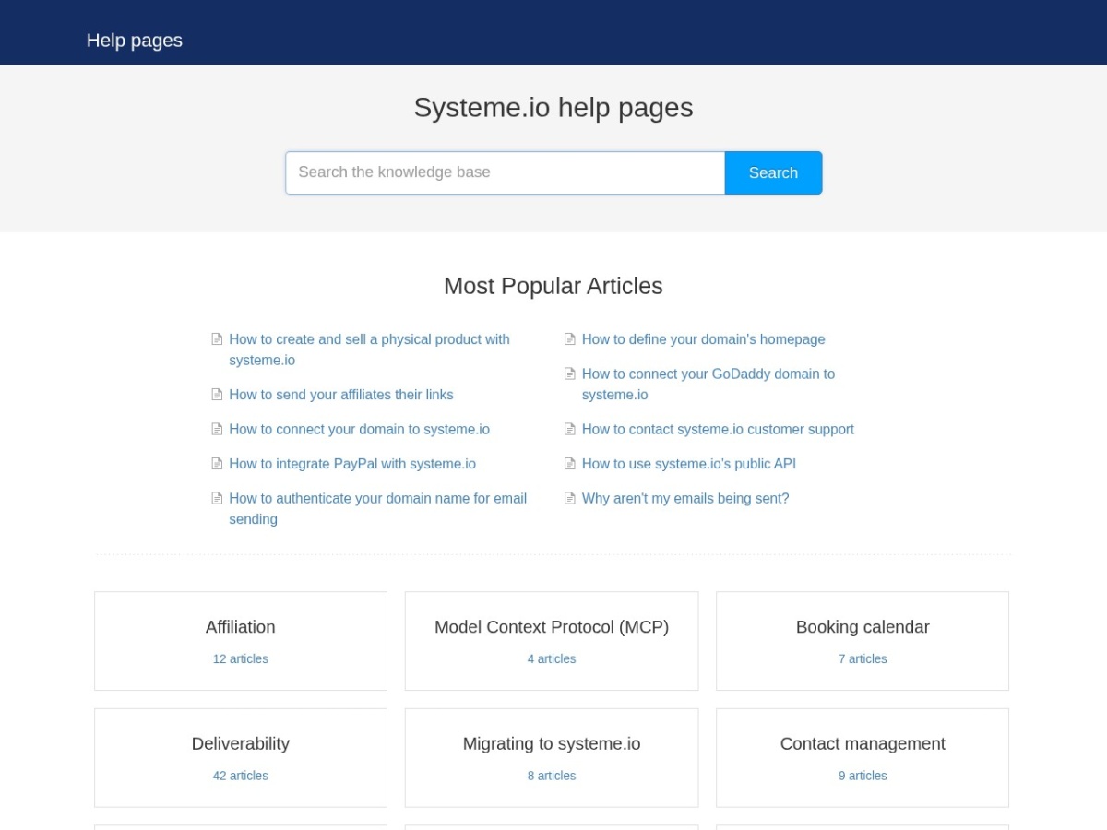The image size is (1107, 830).
Task: Click "9 articles" under Contact management
Action: (863, 776)
